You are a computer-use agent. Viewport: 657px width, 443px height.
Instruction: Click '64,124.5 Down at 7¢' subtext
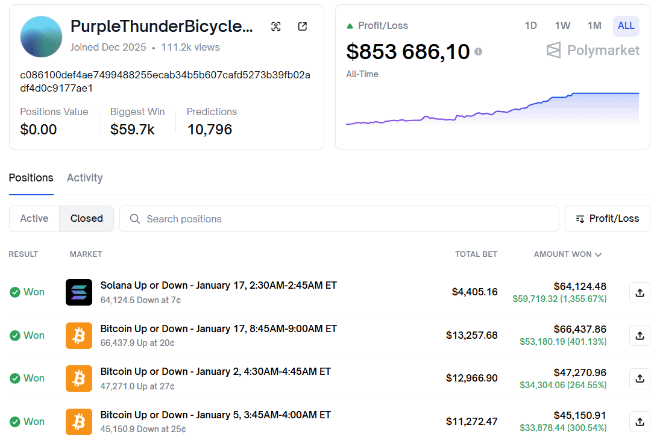(x=141, y=300)
